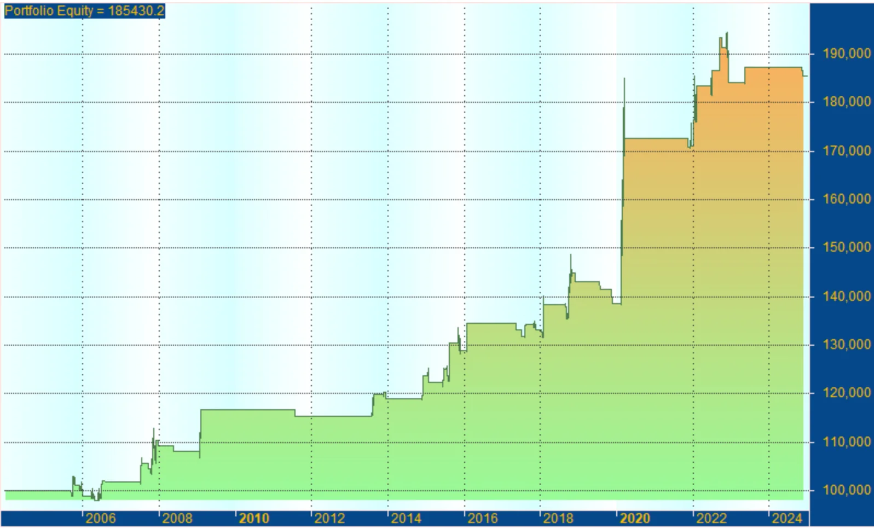
Task: Select the 170,000 y-axis value
Action: (847, 151)
